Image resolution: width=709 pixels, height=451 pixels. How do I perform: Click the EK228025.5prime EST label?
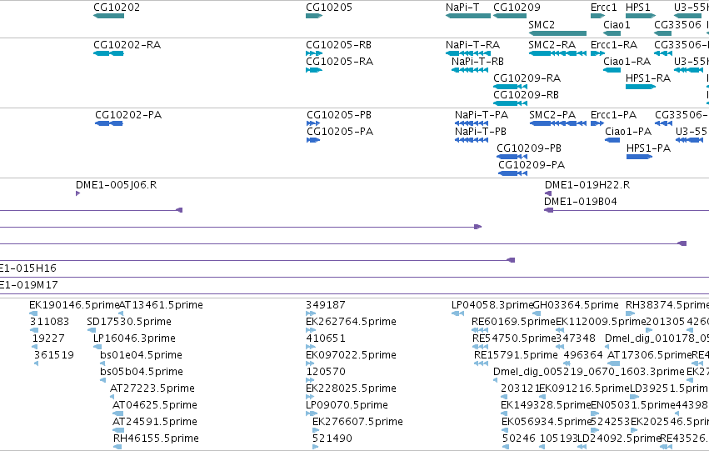click(x=351, y=388)
